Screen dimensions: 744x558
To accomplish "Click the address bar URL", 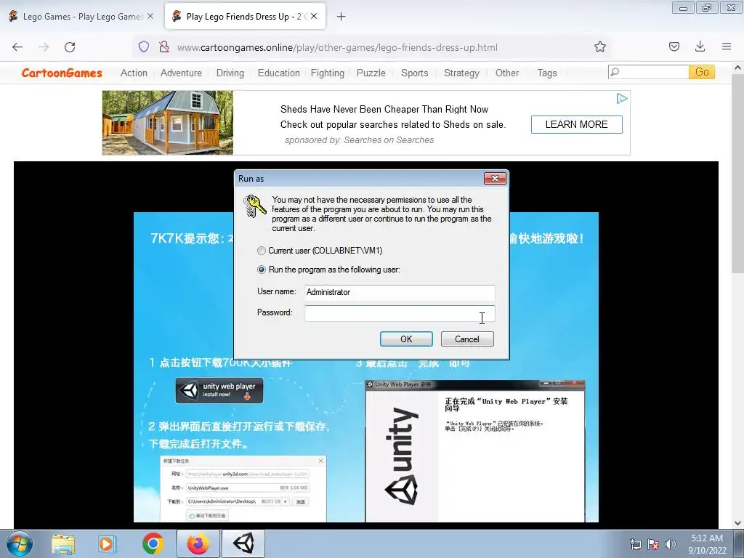I will click(x=337, y=47).
